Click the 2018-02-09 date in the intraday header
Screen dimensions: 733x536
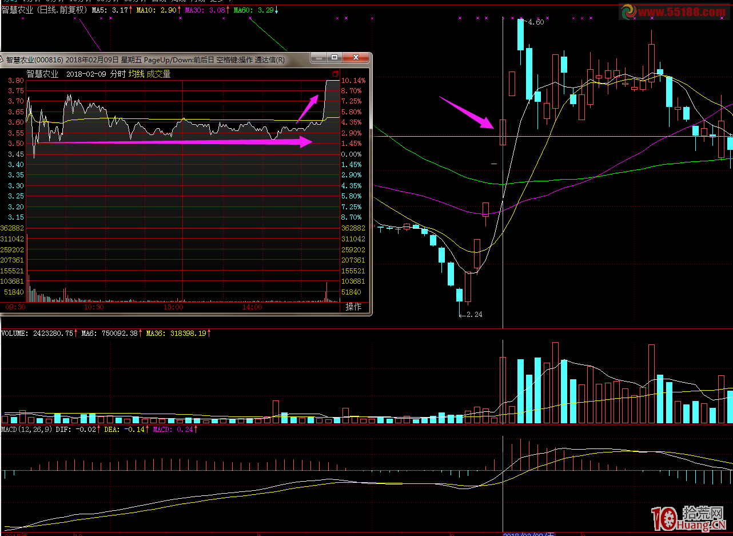[86, 74]
